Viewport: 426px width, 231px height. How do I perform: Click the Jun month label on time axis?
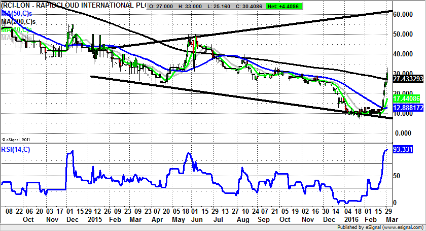coord(192,220)
